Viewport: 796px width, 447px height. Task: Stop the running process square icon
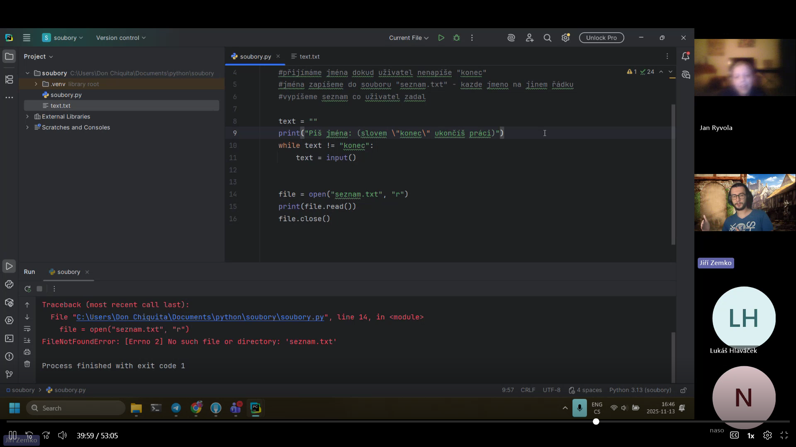click(39, 289)
